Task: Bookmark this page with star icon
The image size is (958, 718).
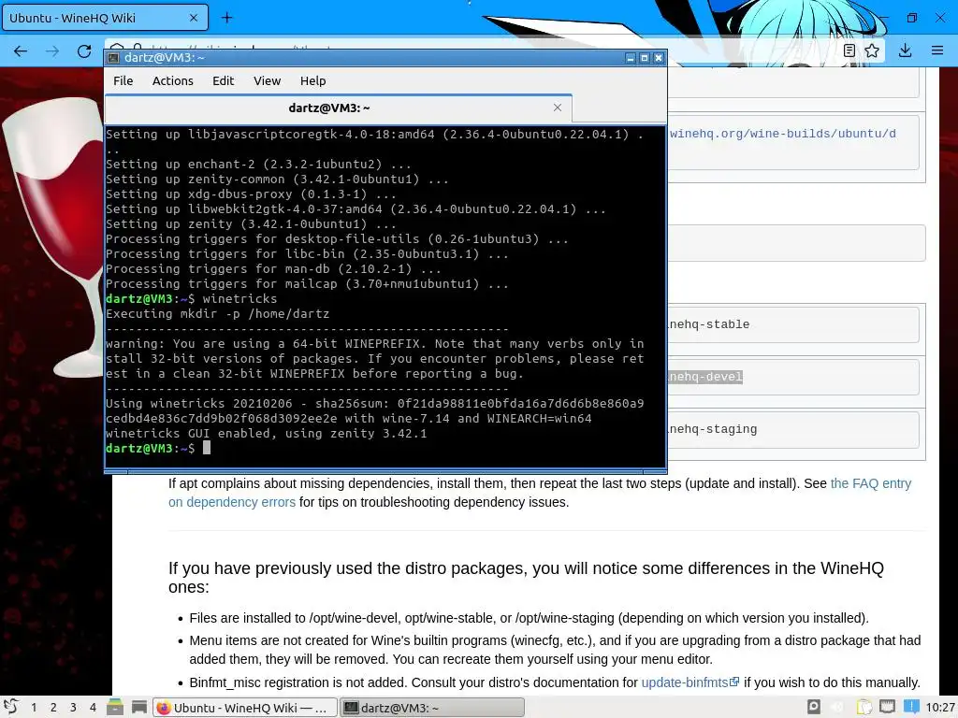Action: click(872, 50)
